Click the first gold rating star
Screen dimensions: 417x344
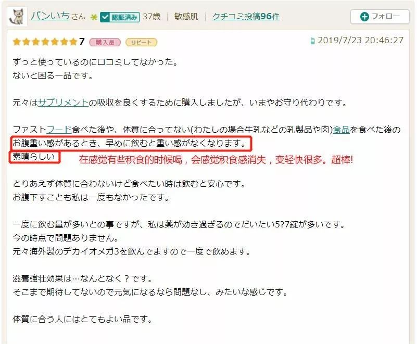(x=17, y=42)
